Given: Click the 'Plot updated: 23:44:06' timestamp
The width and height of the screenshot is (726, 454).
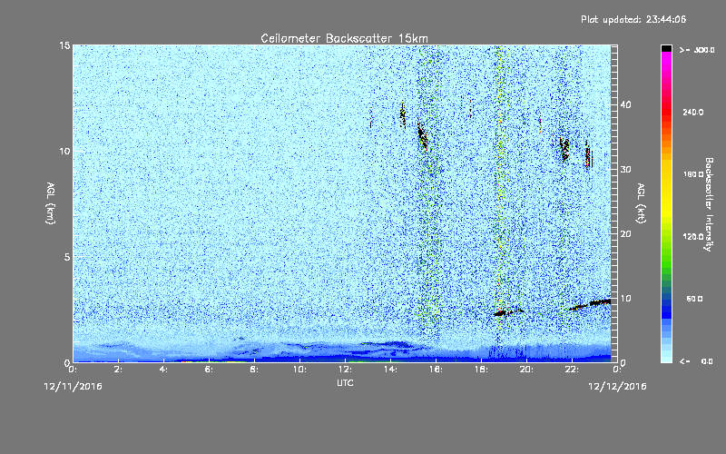Looking at the screenshot, I should click(x=633, y=19).
